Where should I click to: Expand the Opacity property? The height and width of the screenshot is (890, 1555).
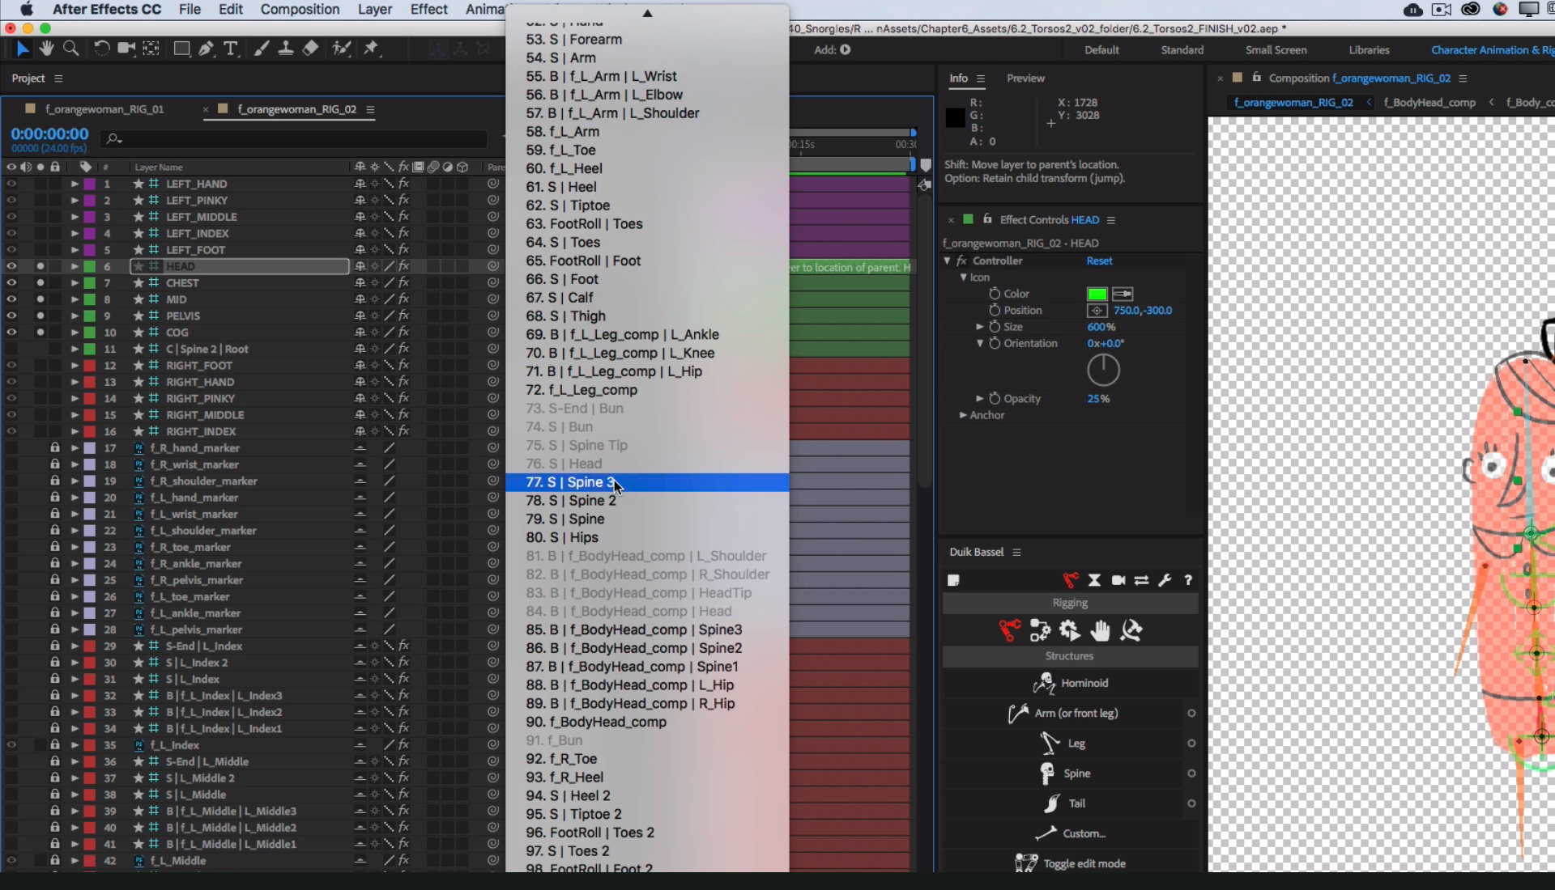coord(979,399)
